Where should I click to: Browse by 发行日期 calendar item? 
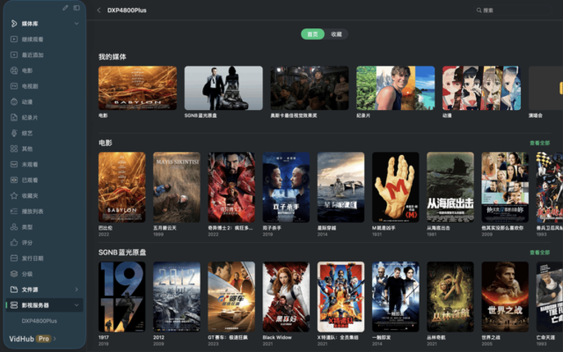[x=45, y=258]
